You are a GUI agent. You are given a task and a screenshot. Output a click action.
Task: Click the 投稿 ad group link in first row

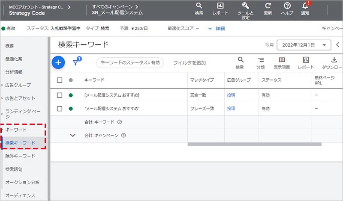point(232,95)
